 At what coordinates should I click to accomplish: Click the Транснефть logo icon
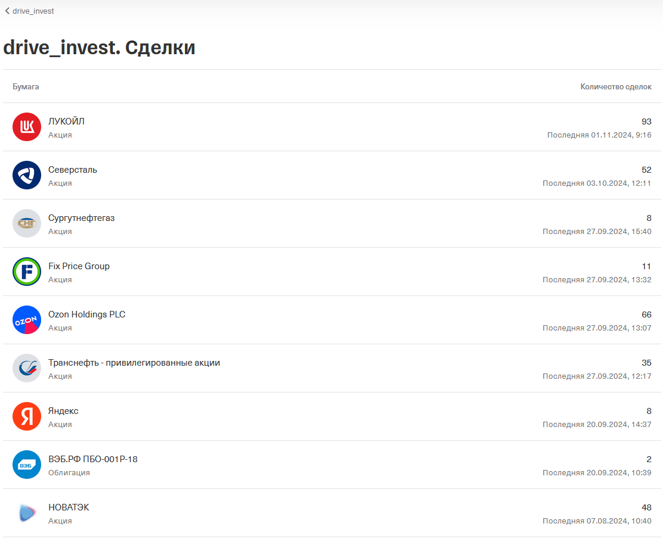coord(27,368)
